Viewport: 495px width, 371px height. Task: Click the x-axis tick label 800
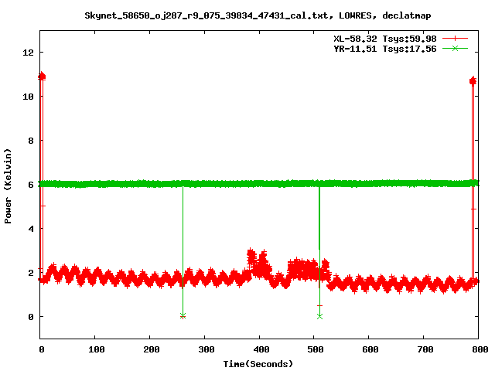[480, 349]
